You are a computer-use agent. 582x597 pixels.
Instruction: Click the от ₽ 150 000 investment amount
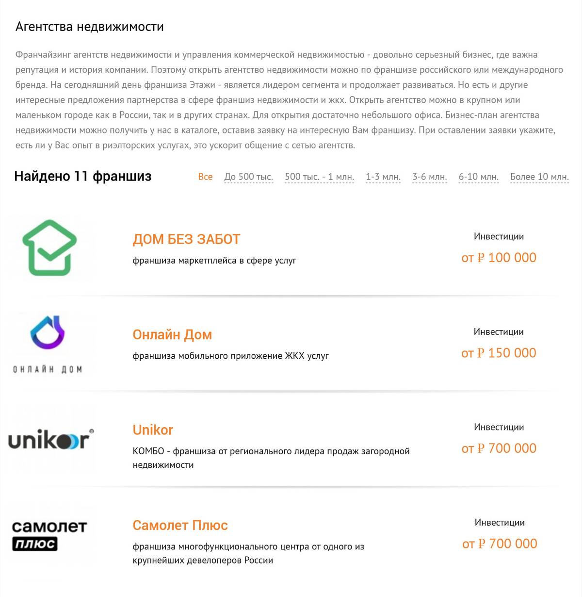pos(499,353)
